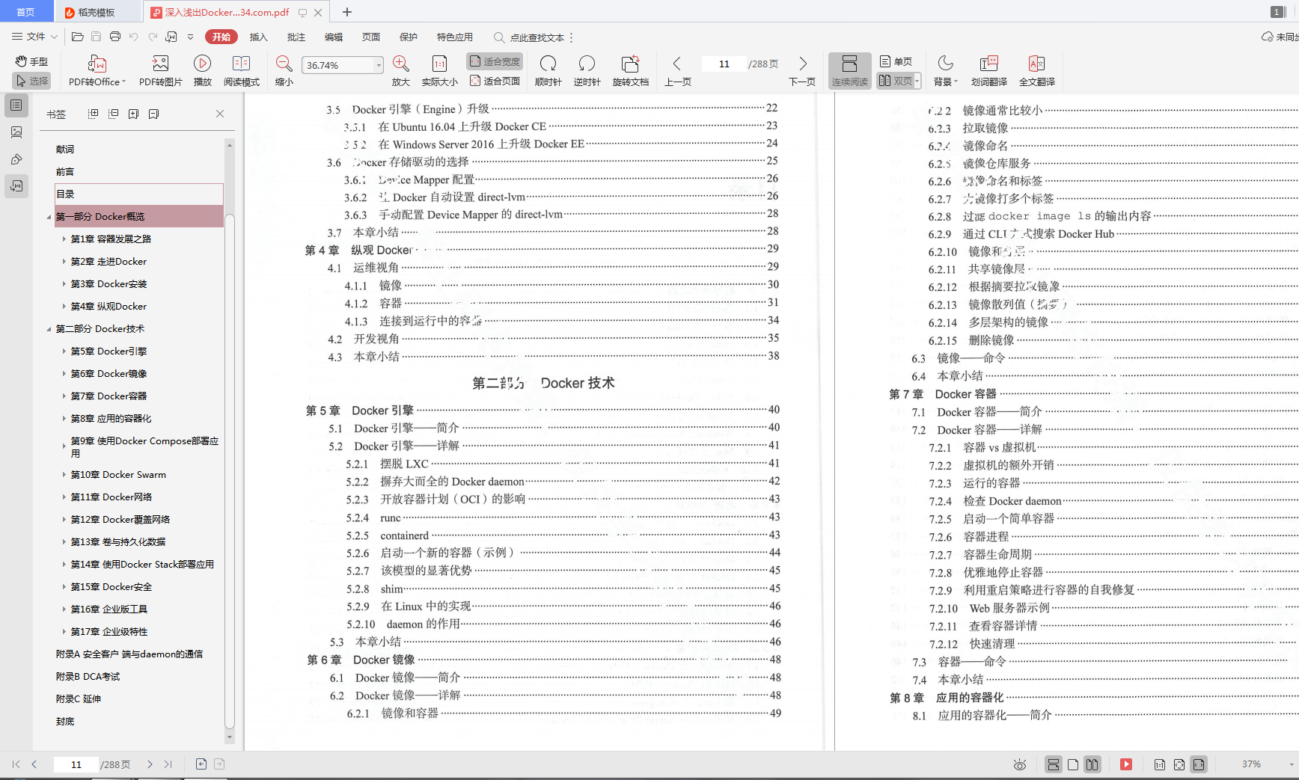Toggle continuous reading mode
Screen dimensions: 1299x780
pos(849,71)
